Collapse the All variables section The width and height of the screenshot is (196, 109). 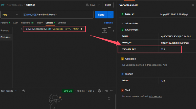122,23
